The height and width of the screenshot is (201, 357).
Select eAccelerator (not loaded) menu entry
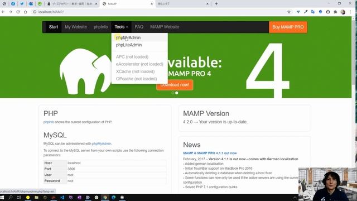tap(139, 64)
